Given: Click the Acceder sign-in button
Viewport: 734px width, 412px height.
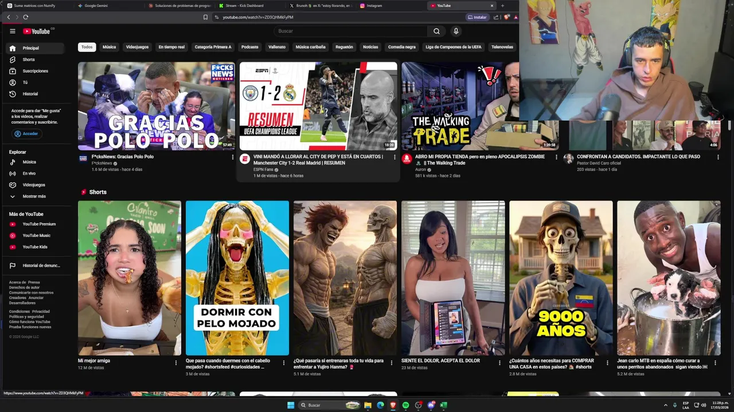Looking at the screenshot, I should 26,134.
